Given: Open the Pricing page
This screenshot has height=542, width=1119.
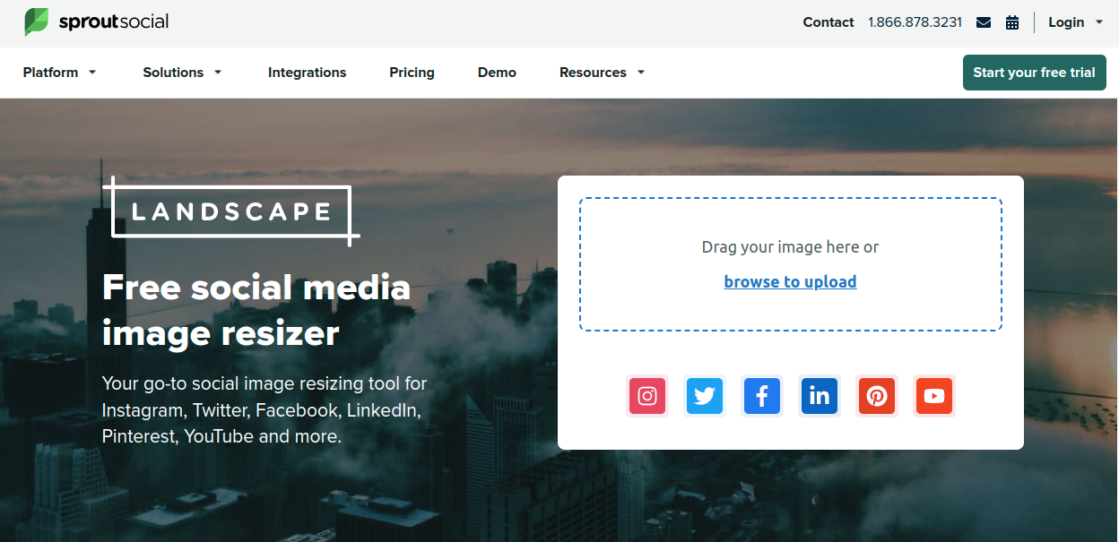Looking at the screenshot, I should pyautogui.click(x=412, y=73).
